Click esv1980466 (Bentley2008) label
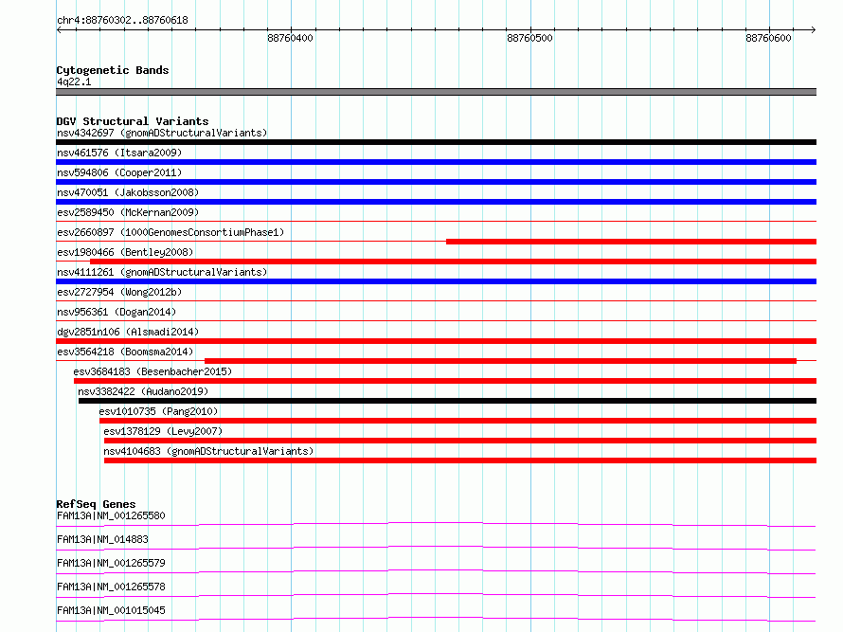 [125, 252]
